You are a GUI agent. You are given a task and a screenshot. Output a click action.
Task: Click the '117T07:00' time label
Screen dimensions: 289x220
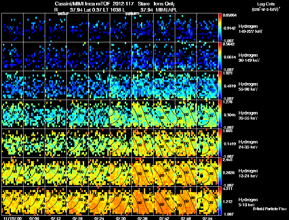(13, 218)
